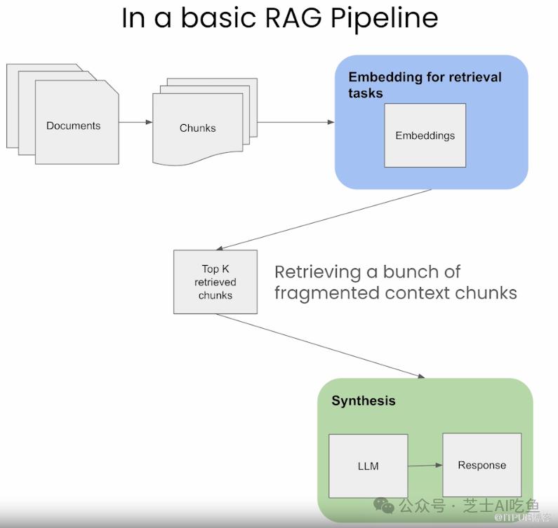Select the arrow from LLM to Response
The width and height of the screenshot is (558, 528).
pos(425,466)
